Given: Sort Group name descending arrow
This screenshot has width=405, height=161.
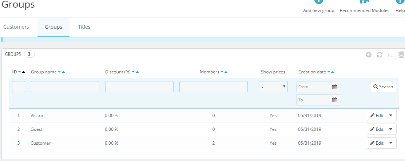Looking at the screenshot, I should (59, 72).
